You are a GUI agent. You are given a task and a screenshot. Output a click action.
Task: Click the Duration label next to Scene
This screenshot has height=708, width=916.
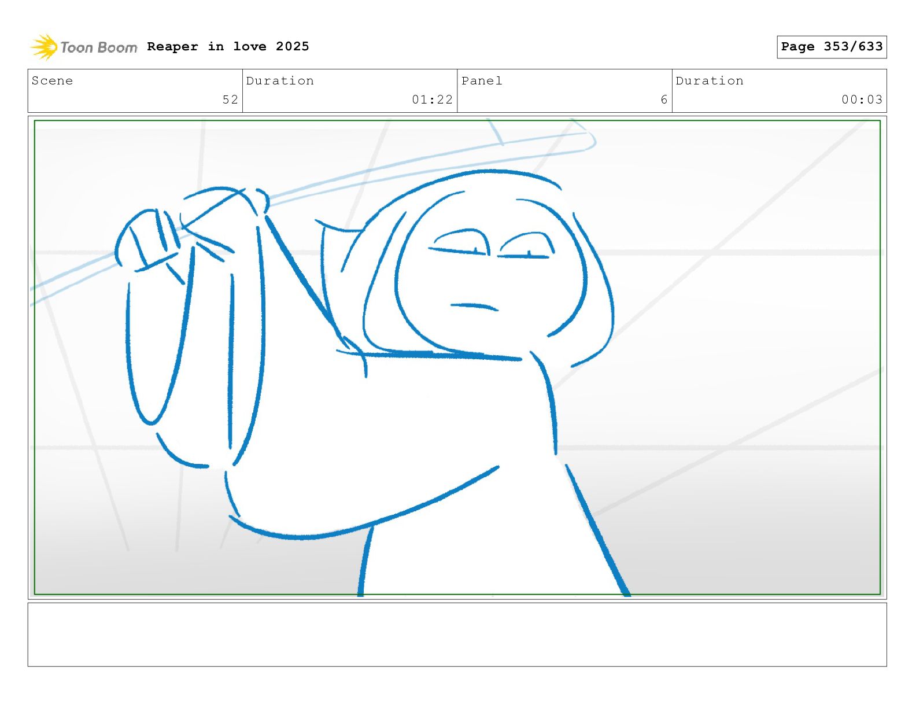(280, 81)
